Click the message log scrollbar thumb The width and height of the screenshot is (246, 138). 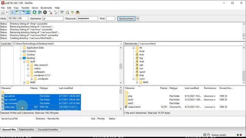click(244, 35)
